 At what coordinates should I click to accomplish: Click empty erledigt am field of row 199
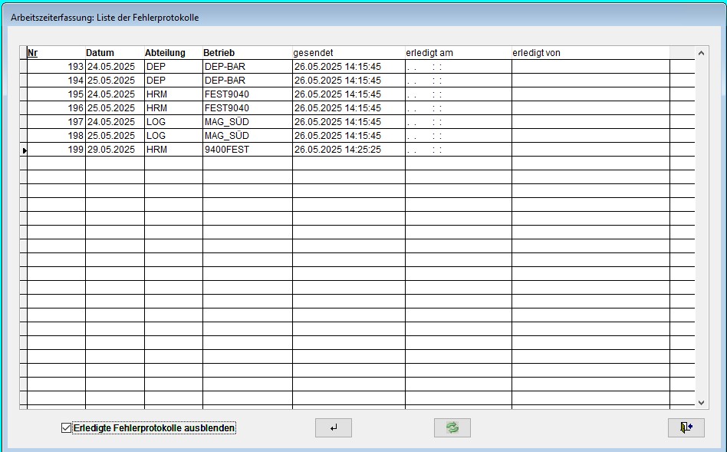tap(458, 150)
